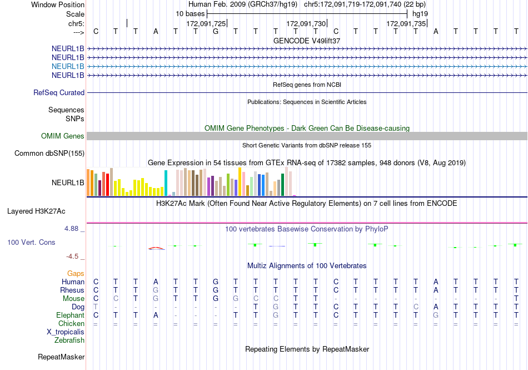Viewport: 528px width, 370px height.
Task: Click the red PhyloP conservation peak
Action: pos(156,248)
